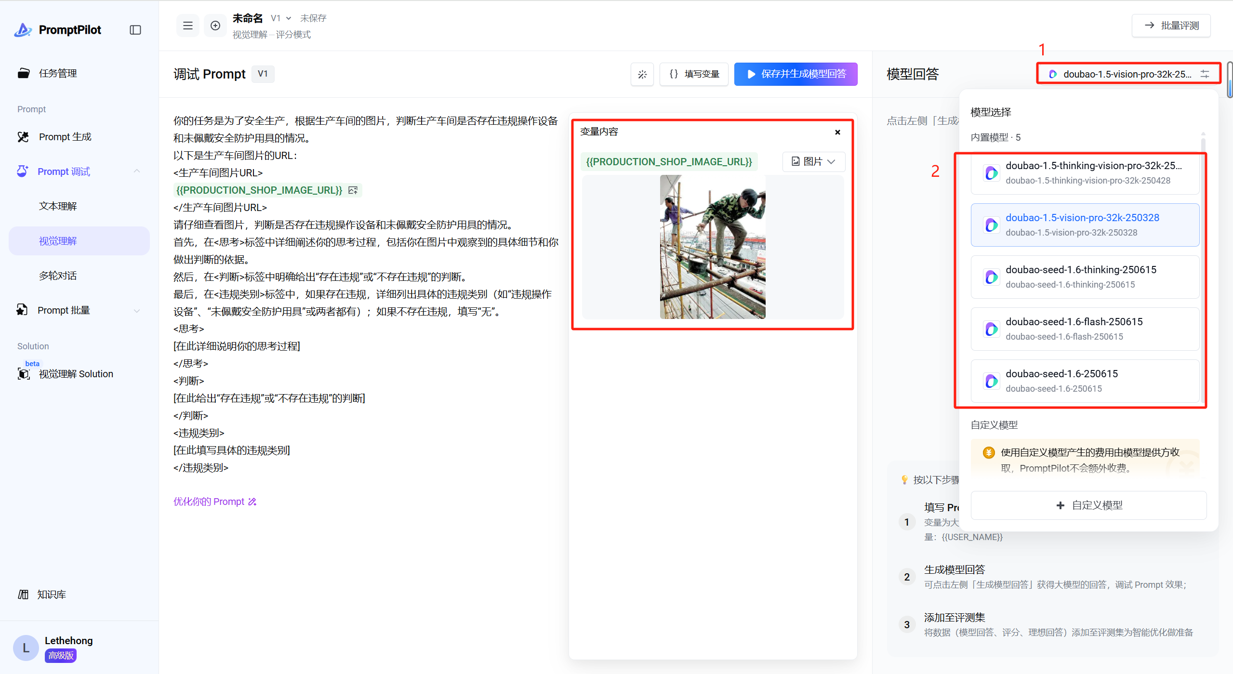
Task: Switch to 文本理解 sidebar item
Action: click(x=58, y=206)
